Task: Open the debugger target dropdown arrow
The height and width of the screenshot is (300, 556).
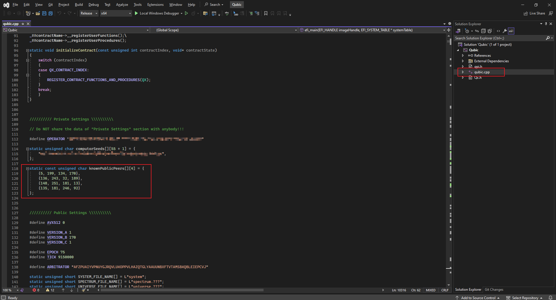Action: [x=182, y=13]
